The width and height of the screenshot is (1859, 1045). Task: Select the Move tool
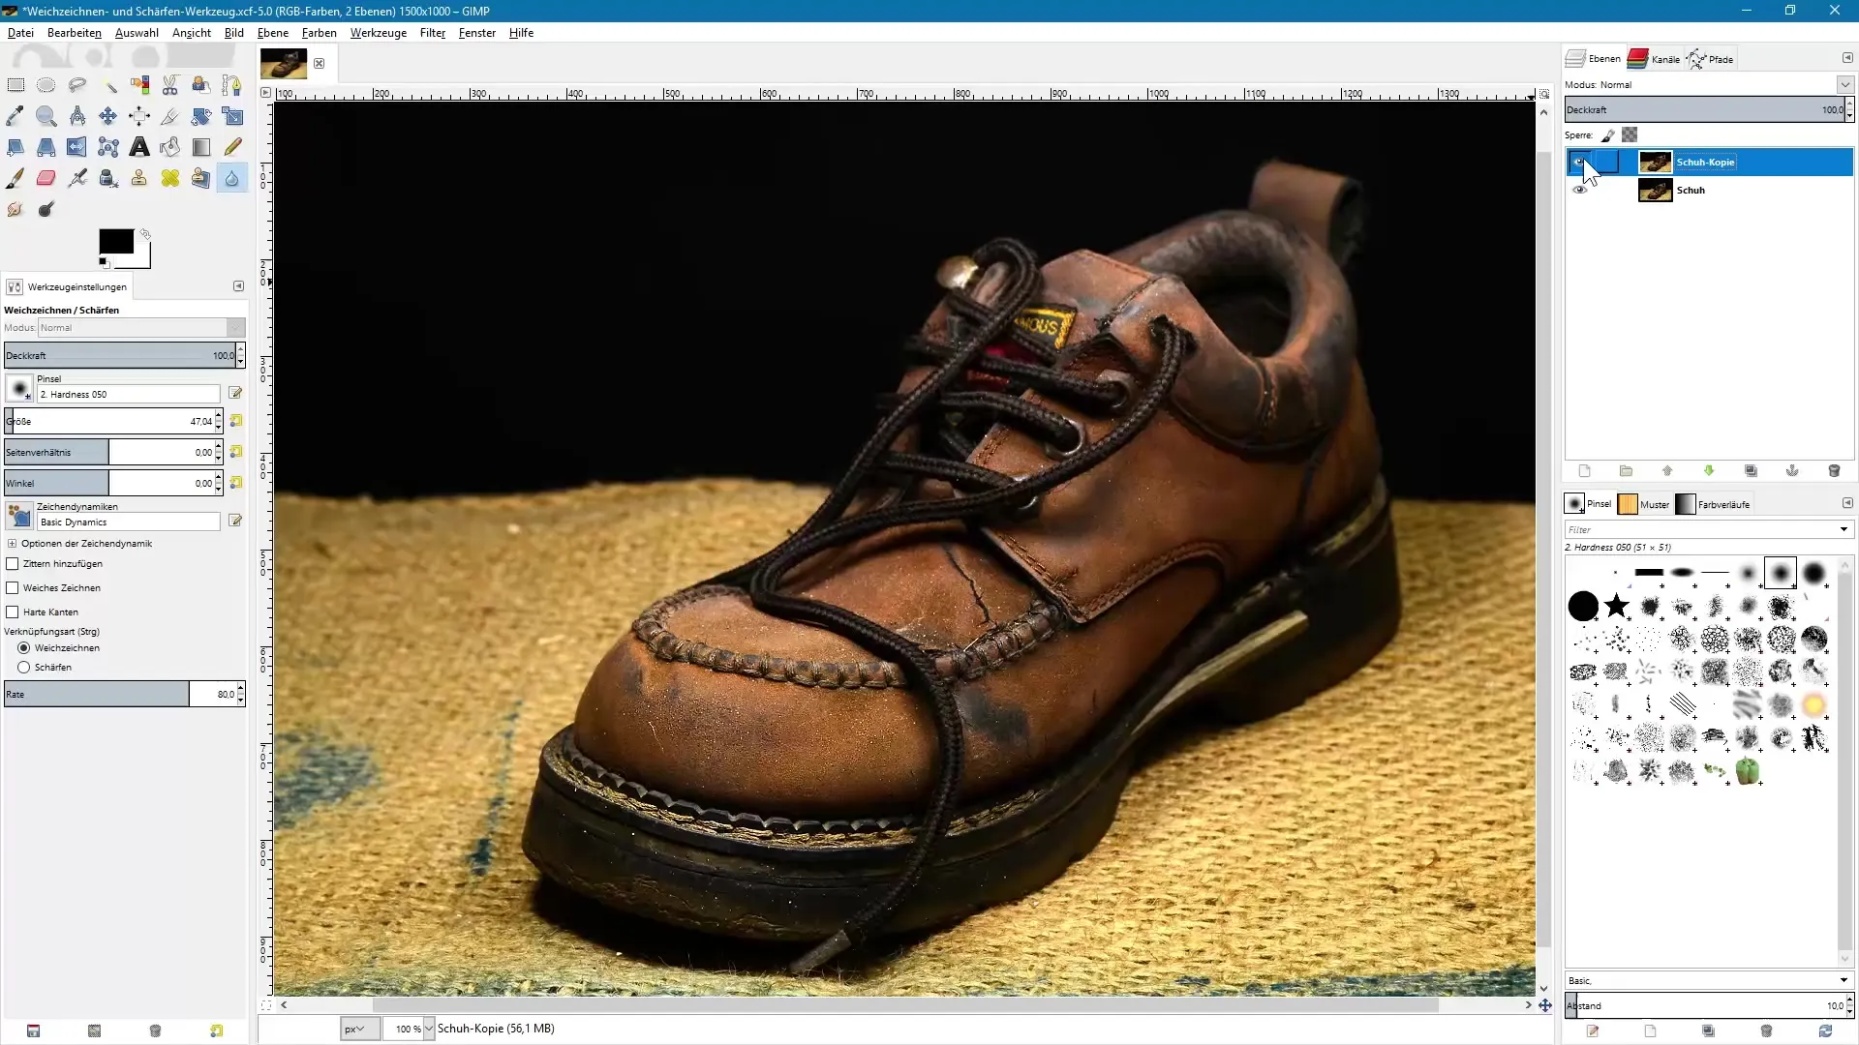click(x=108, y=116)
